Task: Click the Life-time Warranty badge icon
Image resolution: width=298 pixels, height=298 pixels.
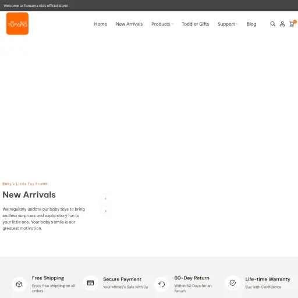Action: pyautogui.click(x=232, y=283)
